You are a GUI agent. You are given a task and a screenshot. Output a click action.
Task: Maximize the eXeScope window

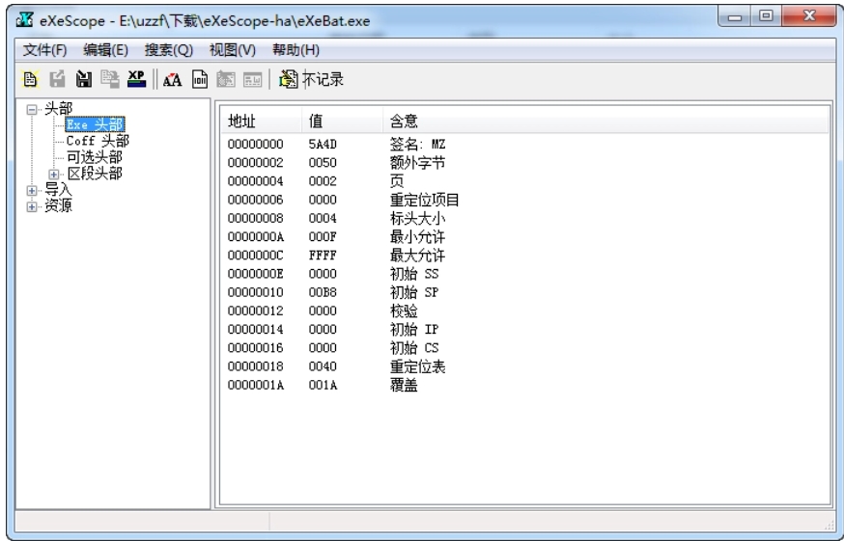[766, 16]
